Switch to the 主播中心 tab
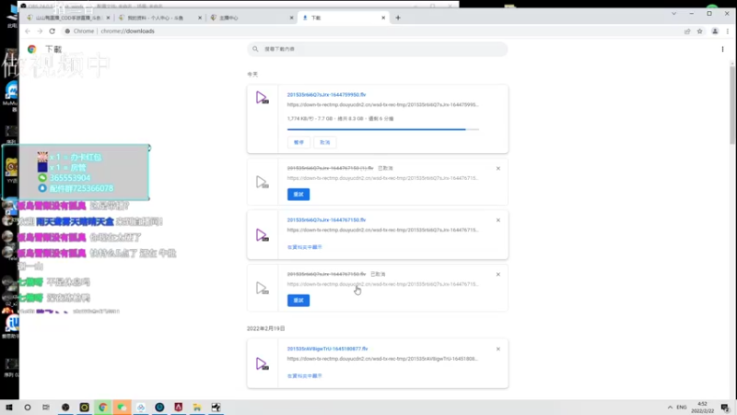 tap(252, 18)
